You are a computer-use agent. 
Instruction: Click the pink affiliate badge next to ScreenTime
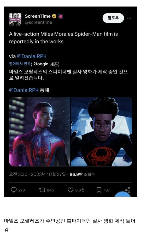(61, 16)
